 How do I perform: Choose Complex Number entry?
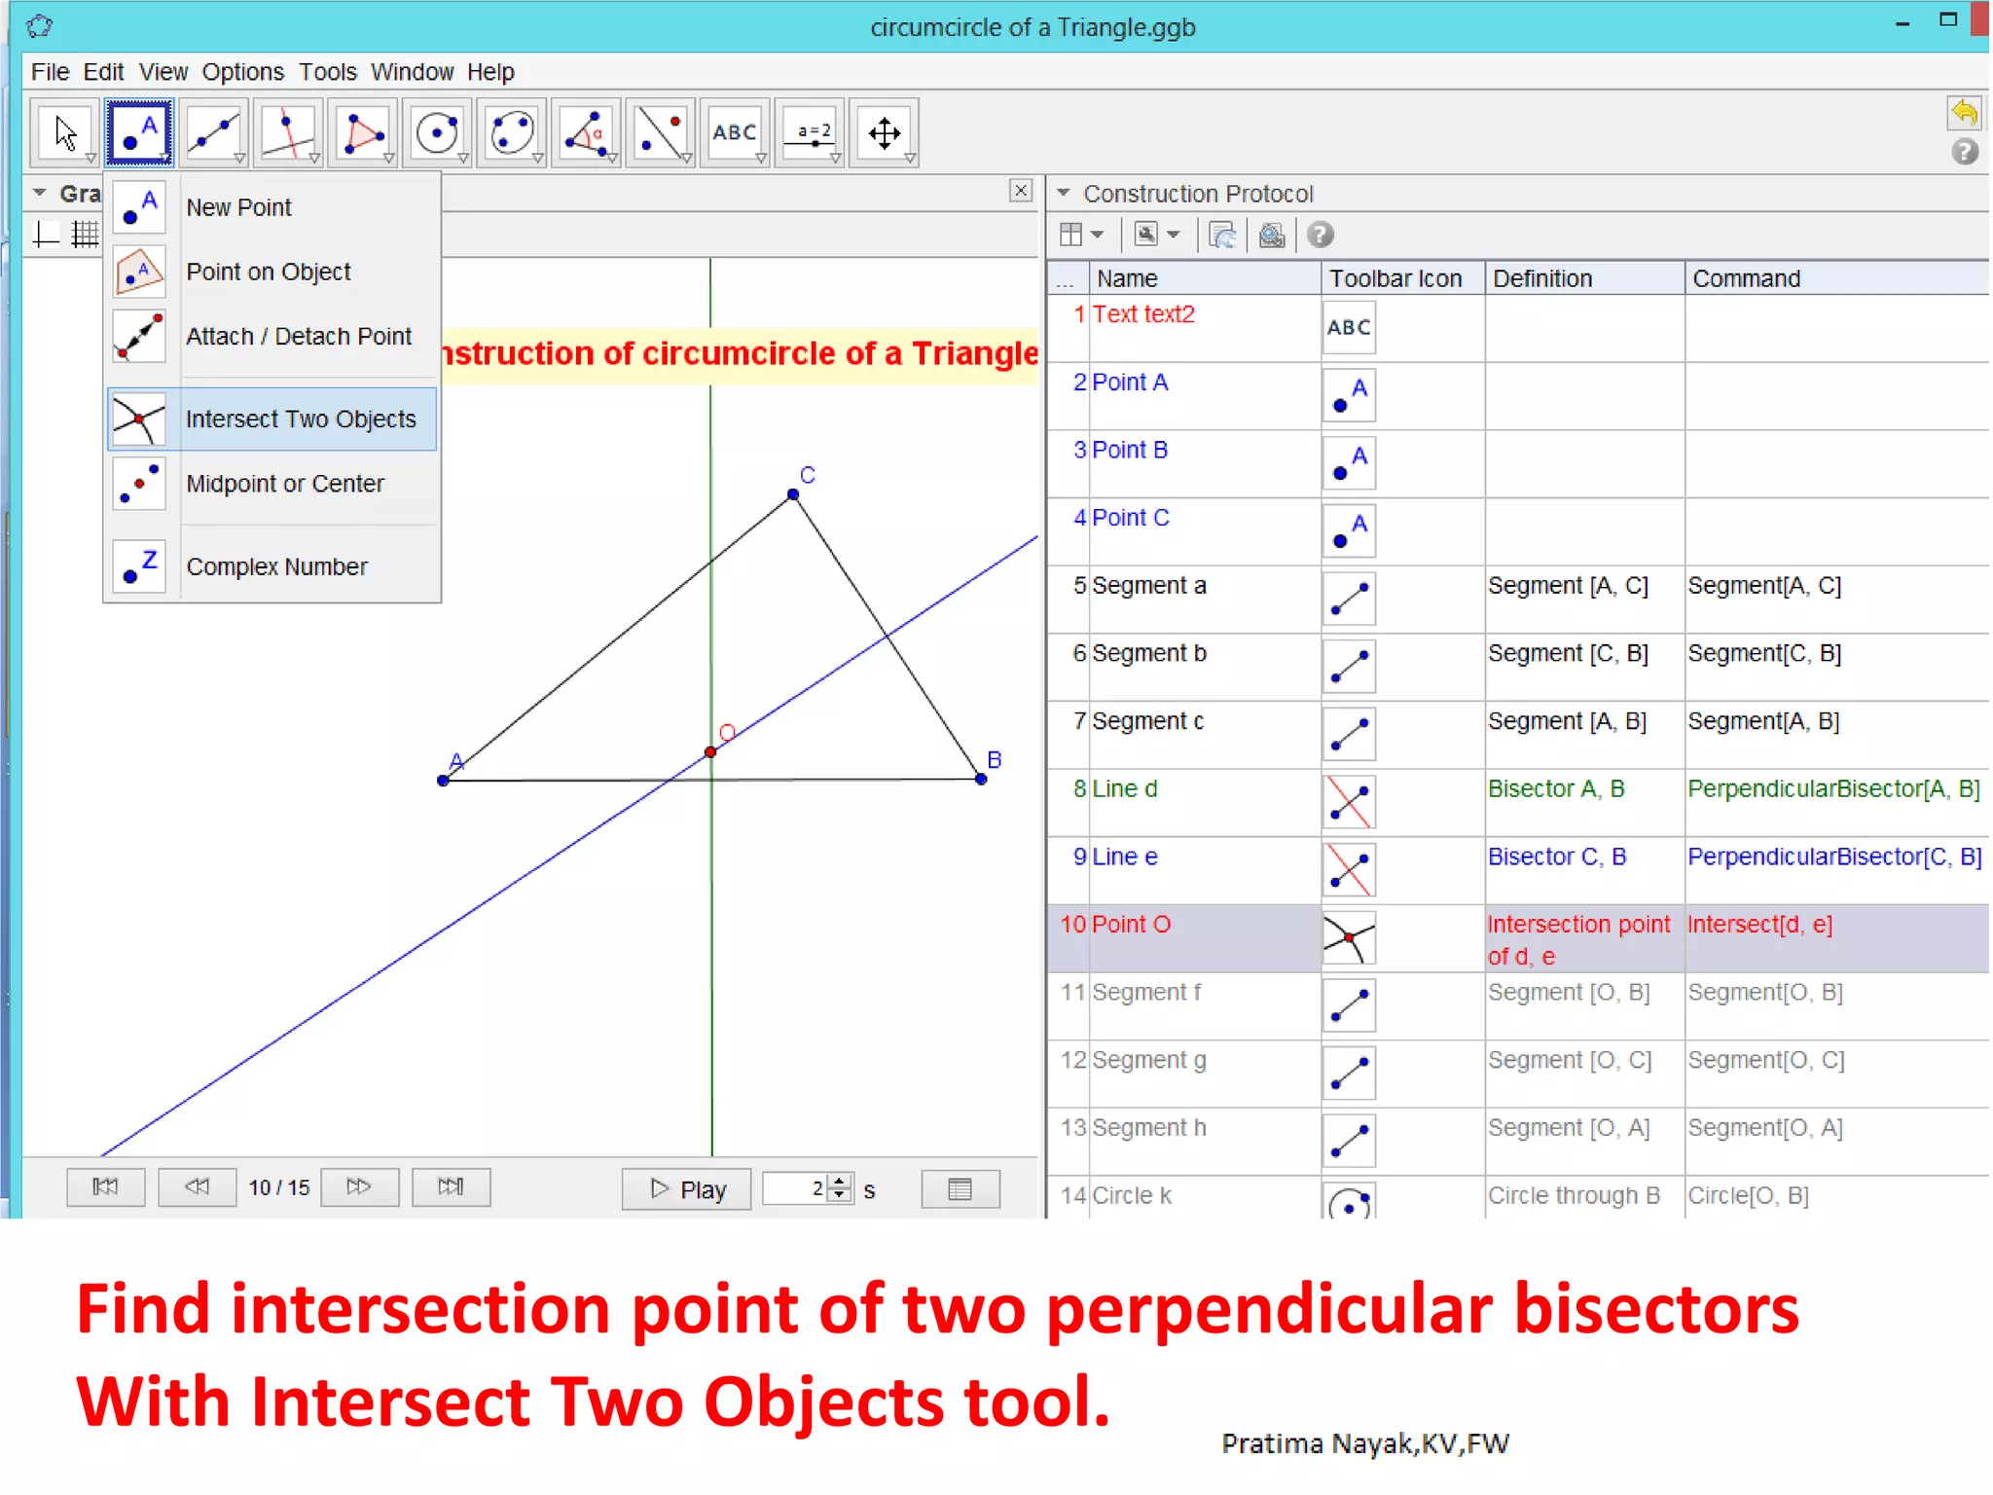272,566
